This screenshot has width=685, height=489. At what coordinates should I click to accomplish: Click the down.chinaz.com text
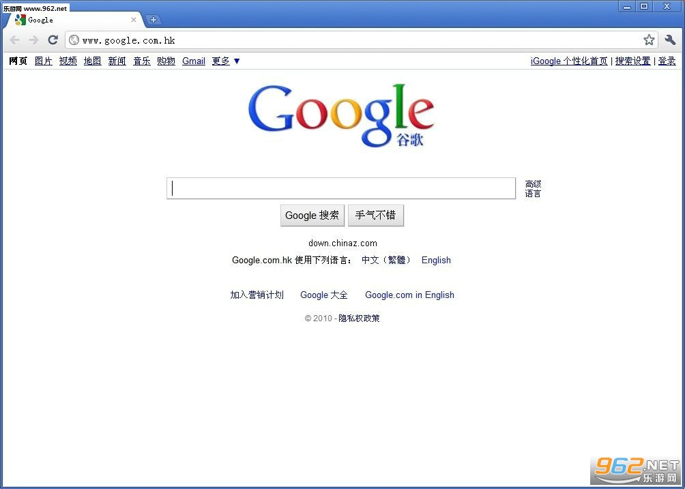pyautogui.click(x=342, y=243)
